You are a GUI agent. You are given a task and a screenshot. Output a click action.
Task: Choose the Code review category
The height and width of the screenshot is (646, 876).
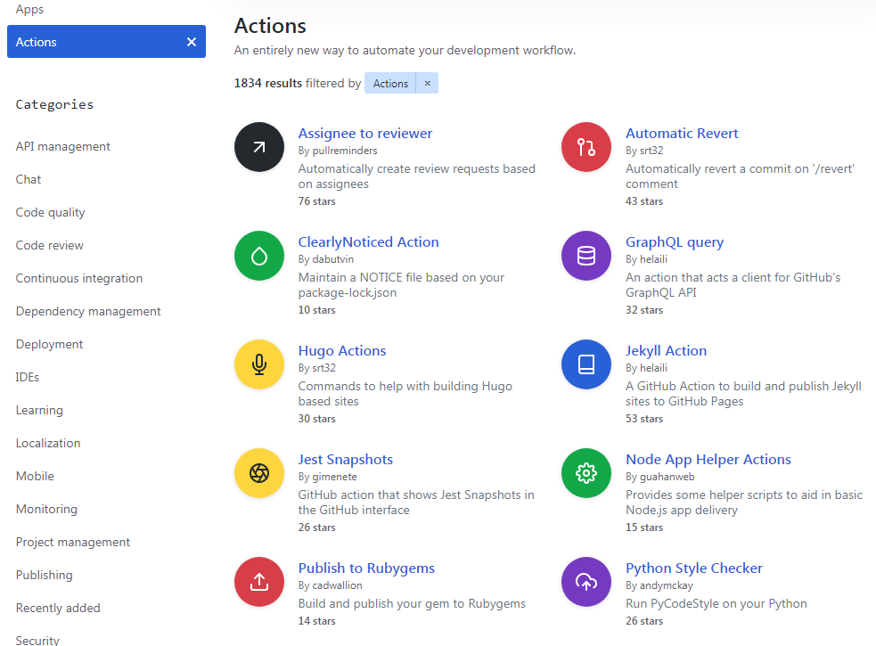tap(50, 245)
